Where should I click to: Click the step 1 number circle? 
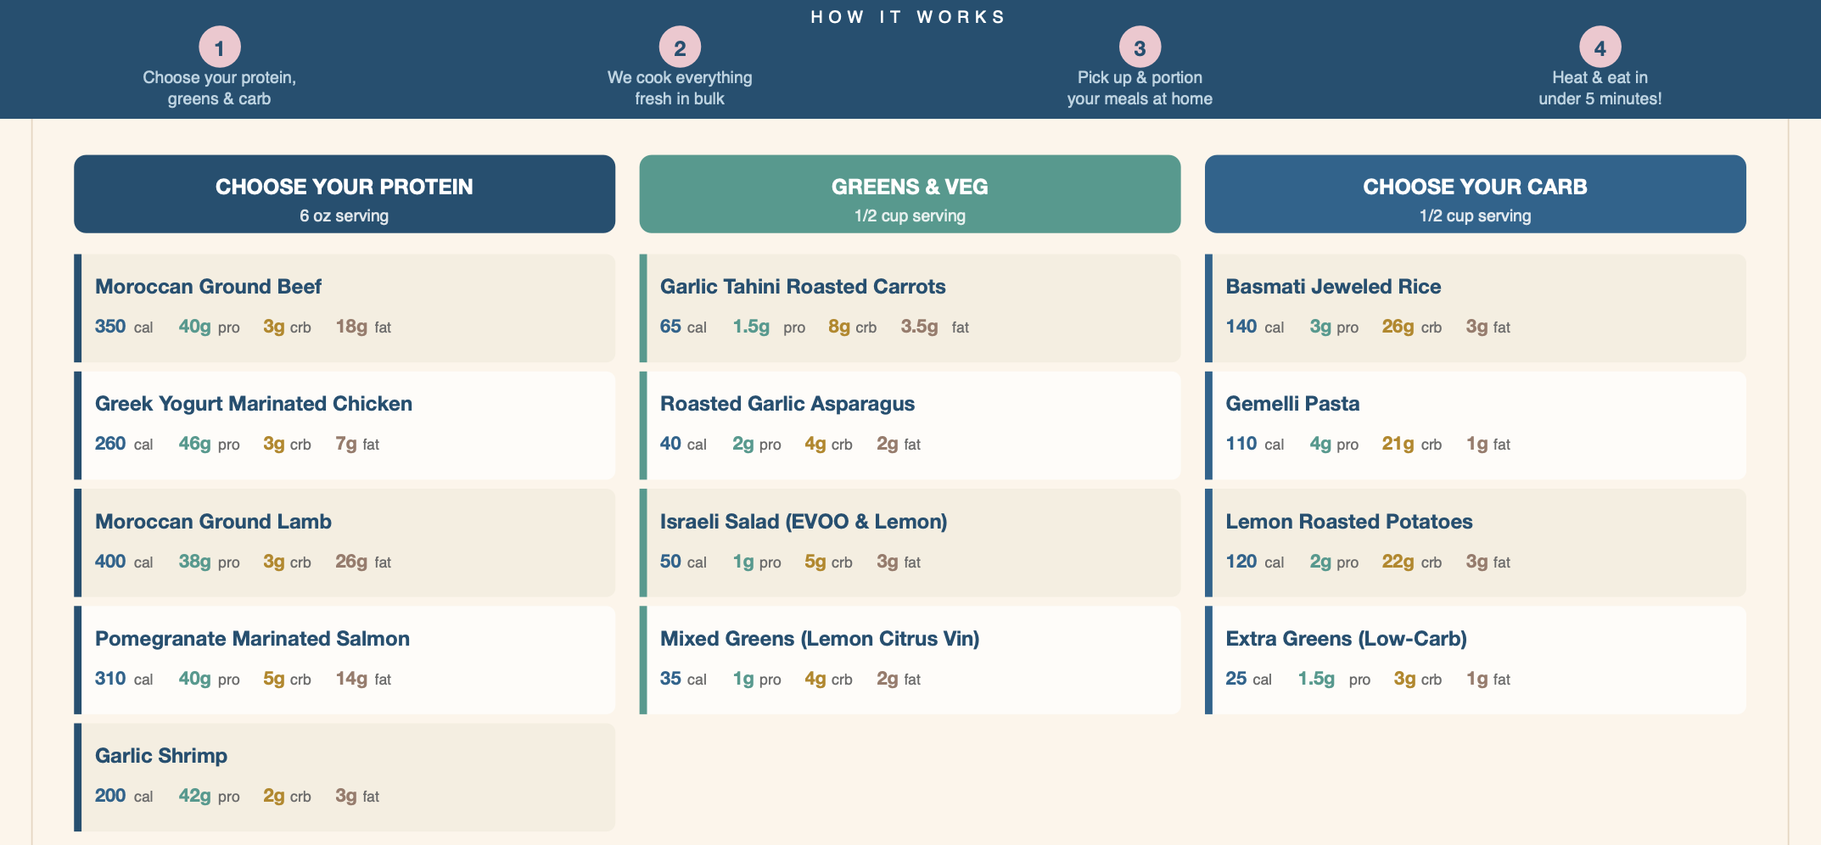tap(220, 48)
